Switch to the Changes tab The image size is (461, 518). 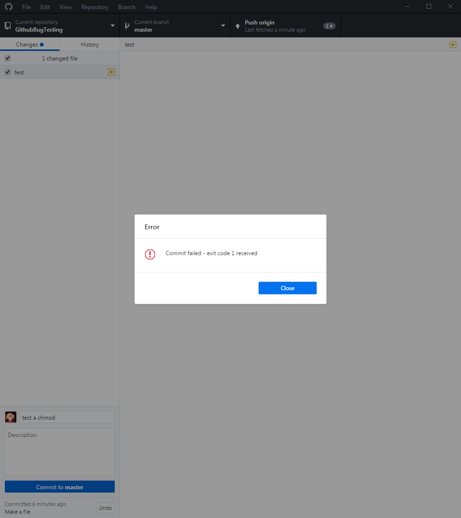pyautogui.click(x=30, y=44)
